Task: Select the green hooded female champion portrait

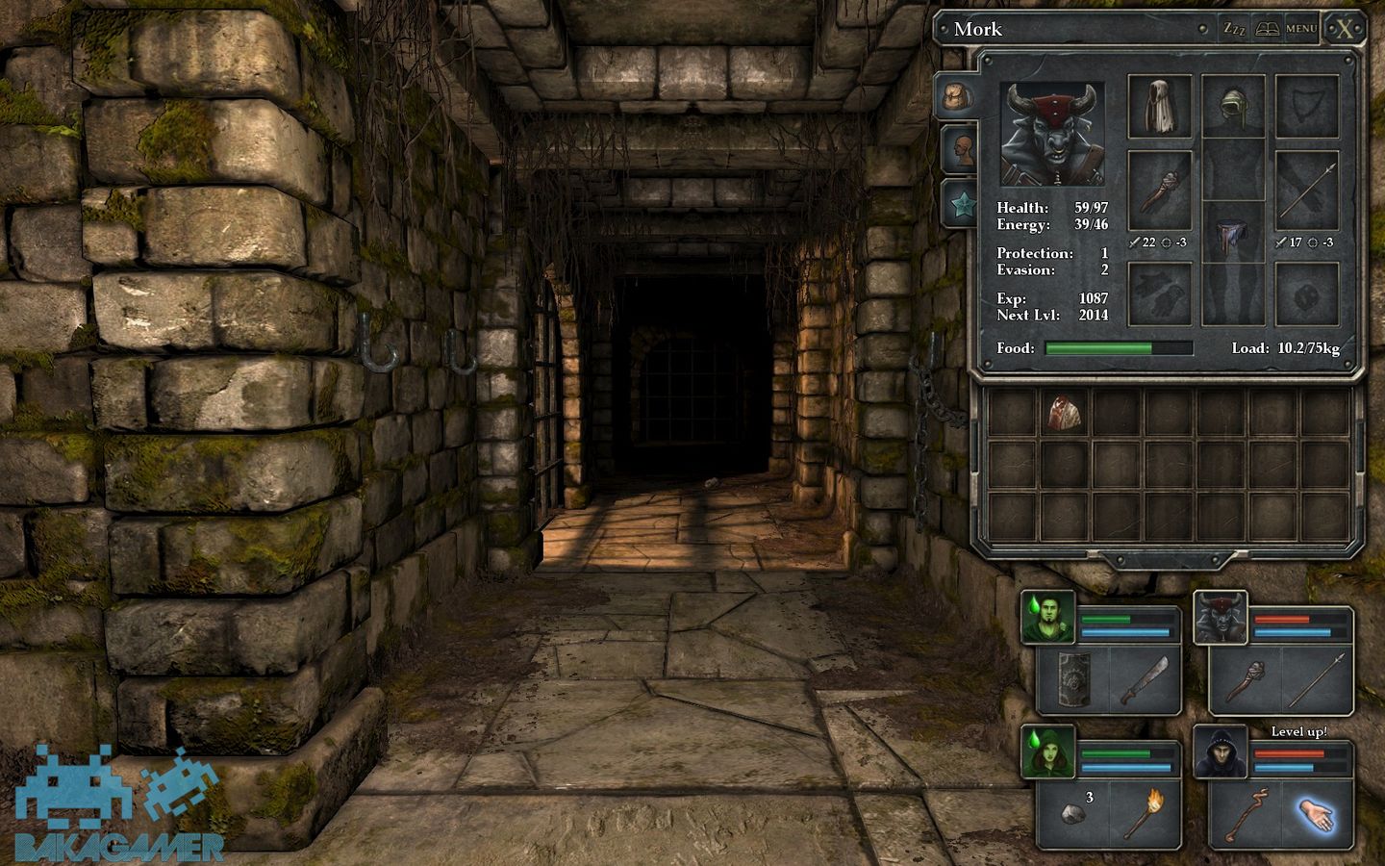Action: click(1047, 752)
